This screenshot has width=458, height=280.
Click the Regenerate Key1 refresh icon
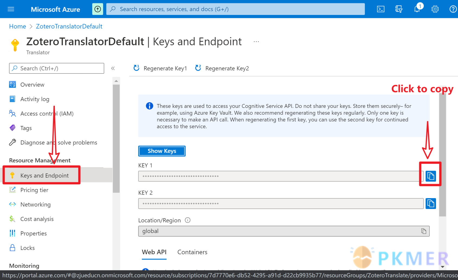pos(137,68)
